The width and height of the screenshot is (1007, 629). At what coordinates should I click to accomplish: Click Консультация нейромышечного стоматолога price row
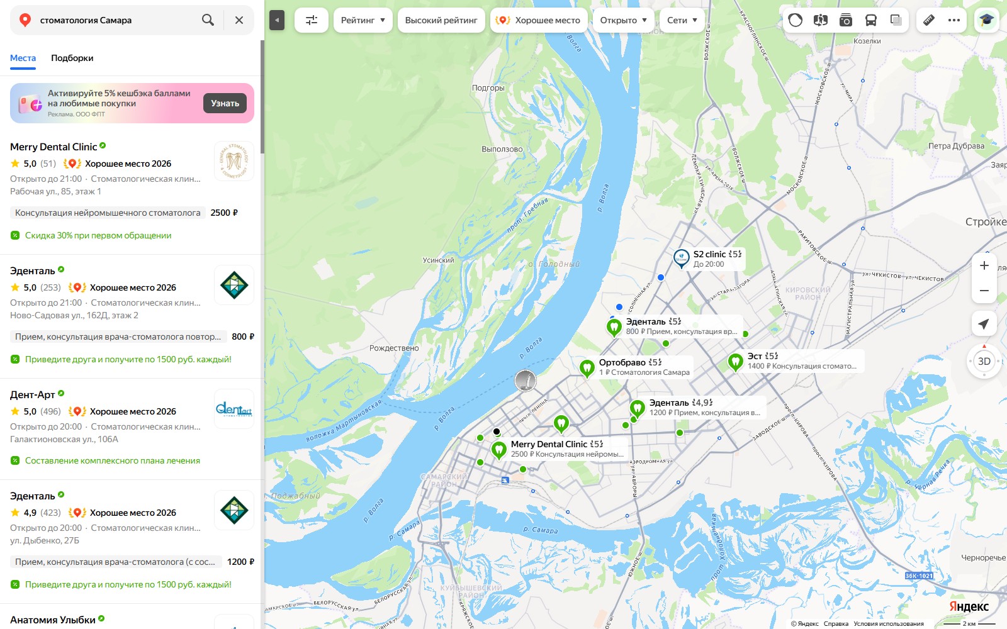pyautogui.click(x=124, y=213)
